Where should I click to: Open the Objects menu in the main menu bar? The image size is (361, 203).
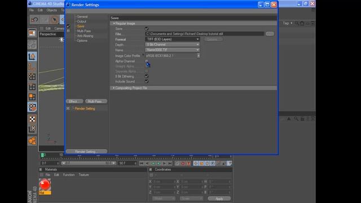pyautogui.click(x=51, y=10)
